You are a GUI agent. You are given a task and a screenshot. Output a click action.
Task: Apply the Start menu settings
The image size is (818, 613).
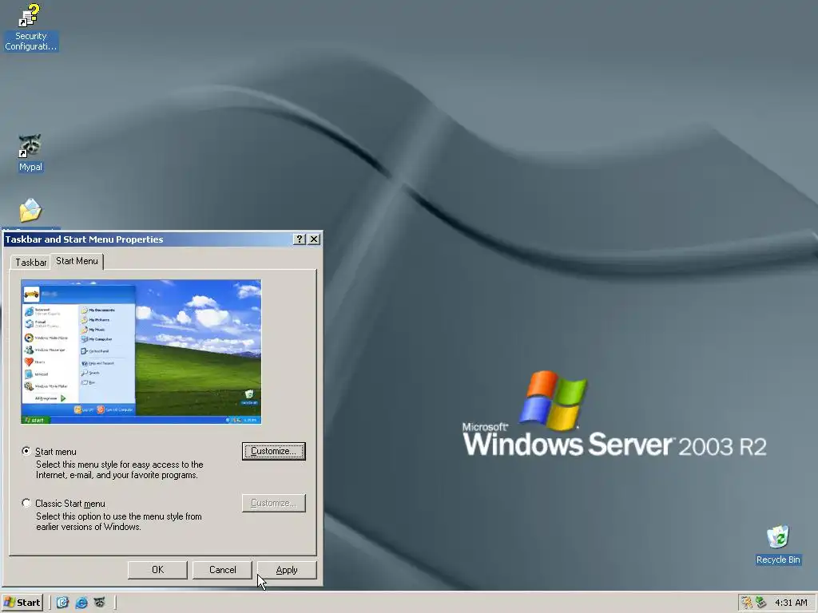tap(287, 570)
